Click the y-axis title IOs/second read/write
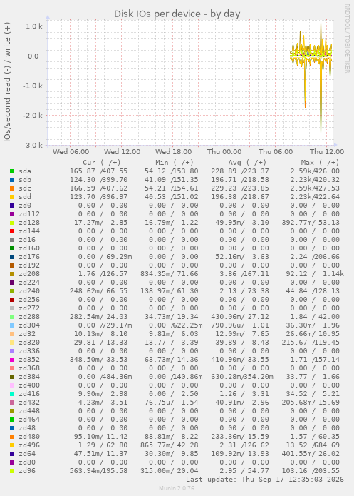 (x=7, y=81)
